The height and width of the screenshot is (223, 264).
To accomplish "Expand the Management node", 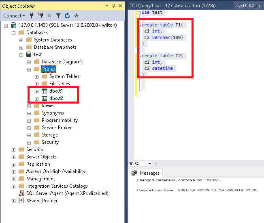I will [14, 179].
